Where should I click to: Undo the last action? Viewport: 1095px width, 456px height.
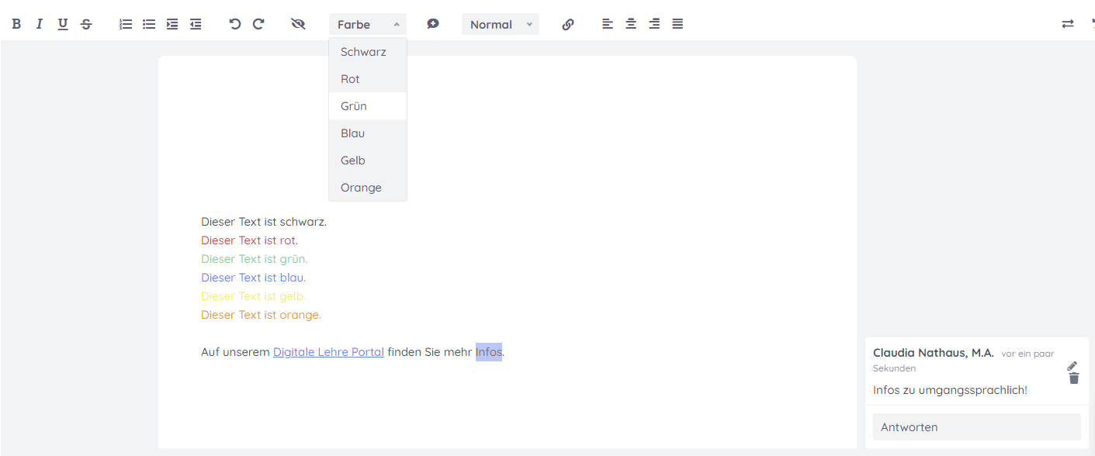[235, 24]
